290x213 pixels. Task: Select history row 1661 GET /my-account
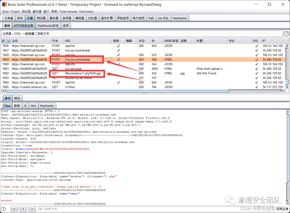click(x=143, y=69)
